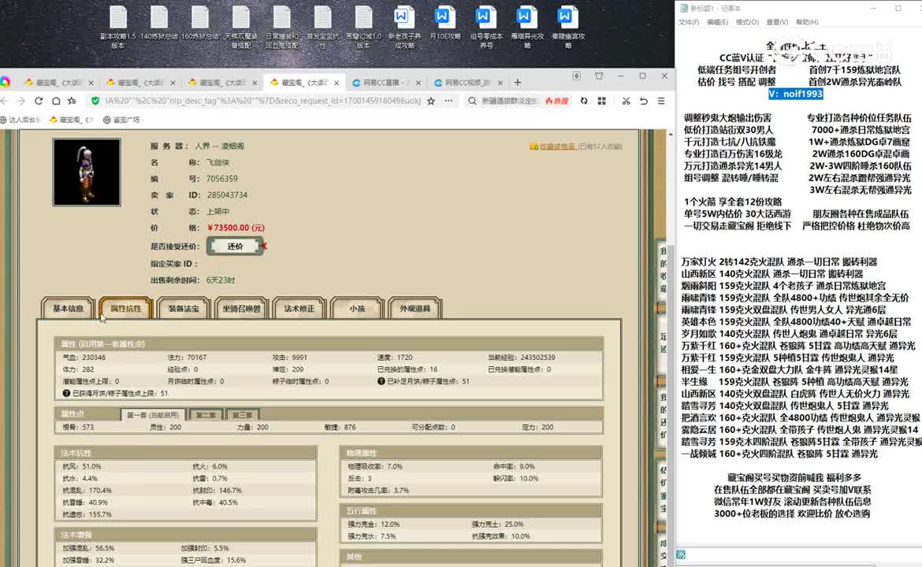Open the four-square apps grid icon
Screen dimensions: 922x567
[x=601, y=101]
